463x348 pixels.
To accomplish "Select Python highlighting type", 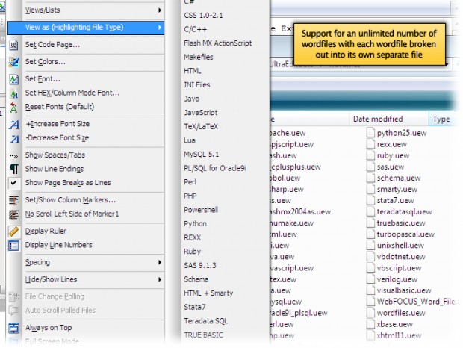I will coord(195,224).
